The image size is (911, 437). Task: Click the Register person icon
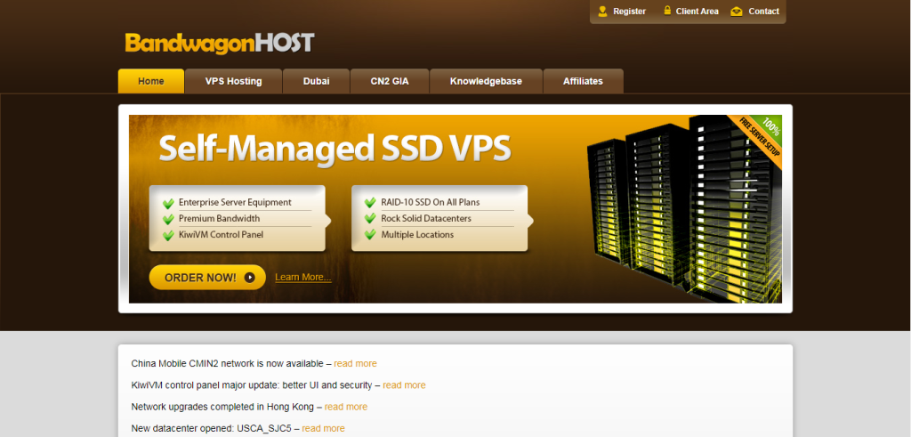point(602,11)
